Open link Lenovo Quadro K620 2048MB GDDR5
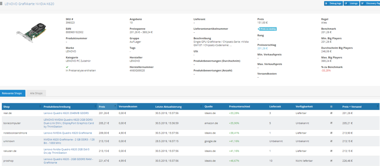The image size is (380, 166). tap(66, 113)
